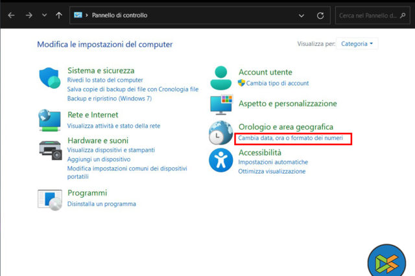This screenshot has height=276, width=415.
Task: Open Impostazioni automatiche
Action: pos(273,162)
